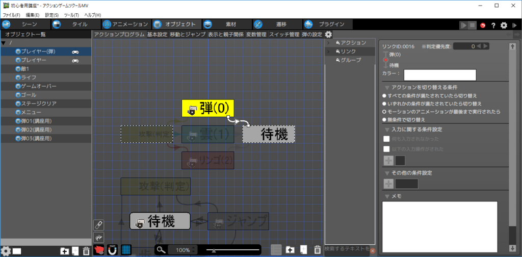Image resolution: width=522 pixels, height=257 pixels.
Task: Click plus button under その他の条件設定
Action: [x=388, y=184]
